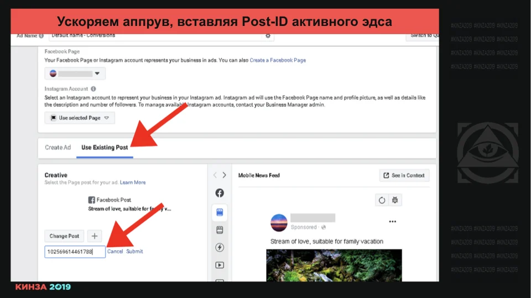Click the See in Context button
Screen dimensions: 531x298
(404, 175)
